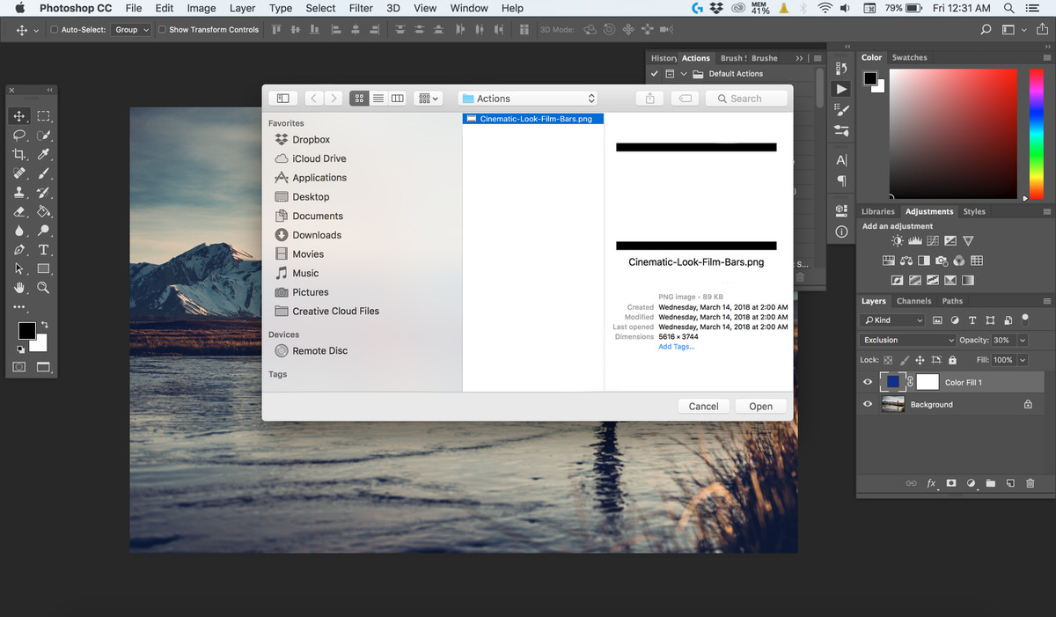Select the Lasso tool
This screenshot has height=617, width=1056.
(x=18, y=136)
